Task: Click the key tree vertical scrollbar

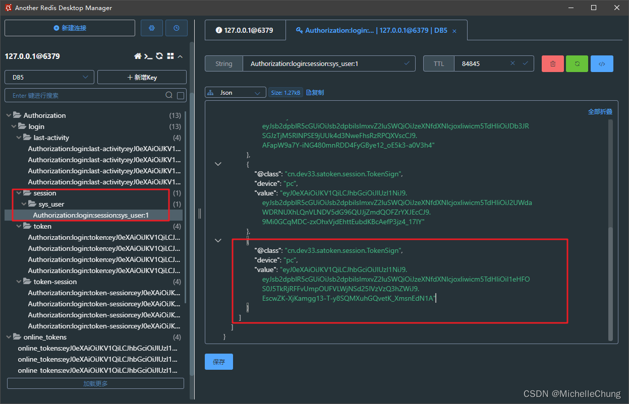Action: click(186, 207)
